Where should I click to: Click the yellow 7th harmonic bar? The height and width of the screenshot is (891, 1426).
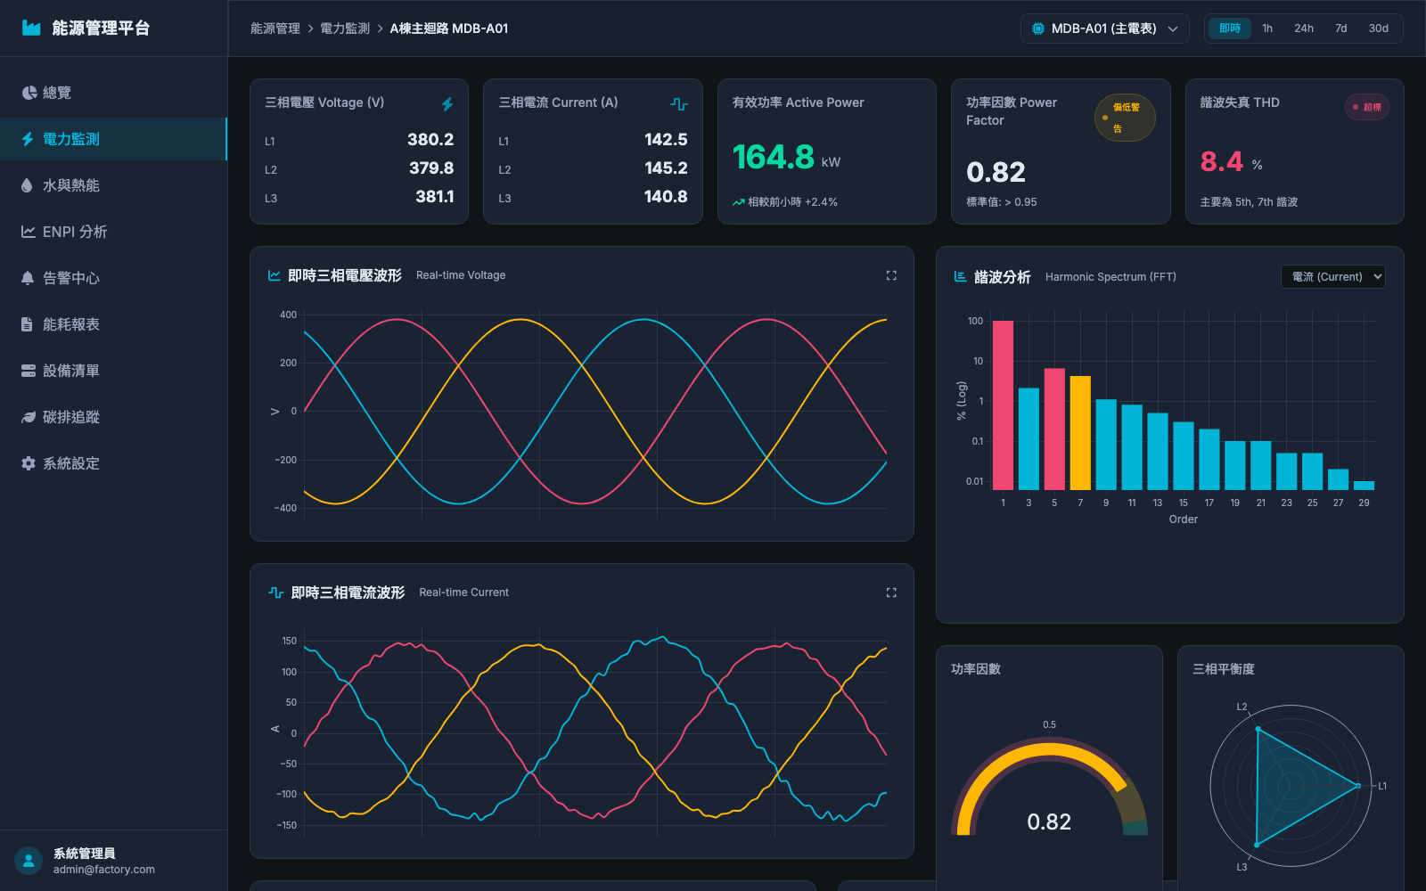point(1080,433)
